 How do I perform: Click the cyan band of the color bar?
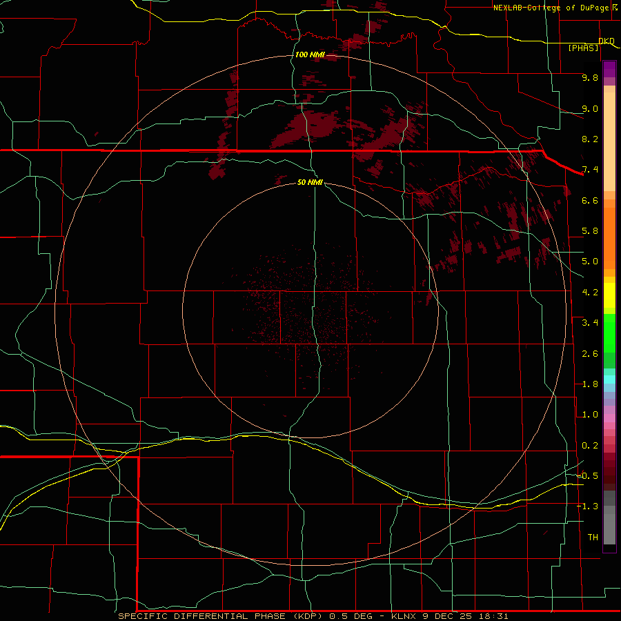point(609,379)
